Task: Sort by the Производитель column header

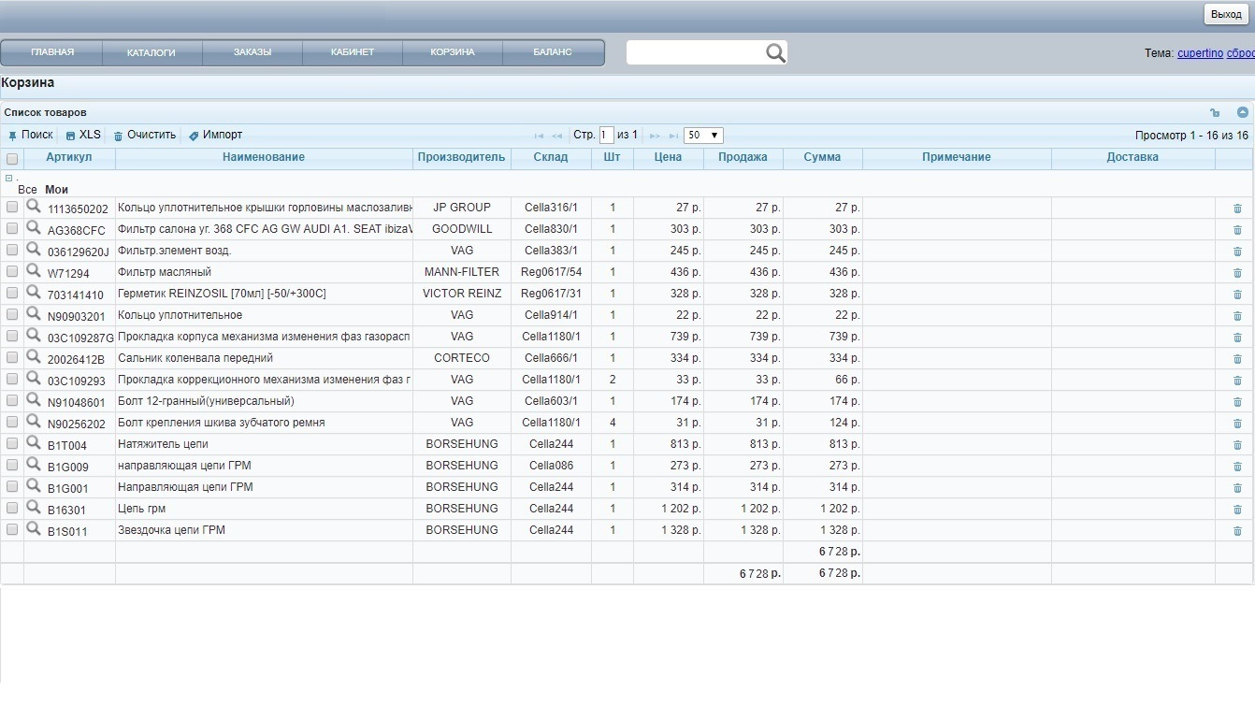Action: (462, 157)
